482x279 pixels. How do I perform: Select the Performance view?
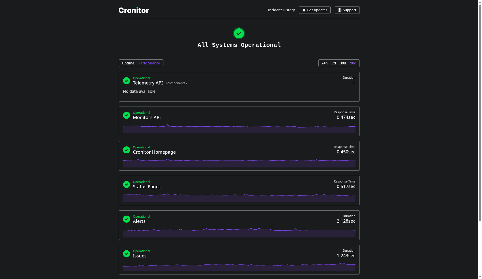(149, 63)
